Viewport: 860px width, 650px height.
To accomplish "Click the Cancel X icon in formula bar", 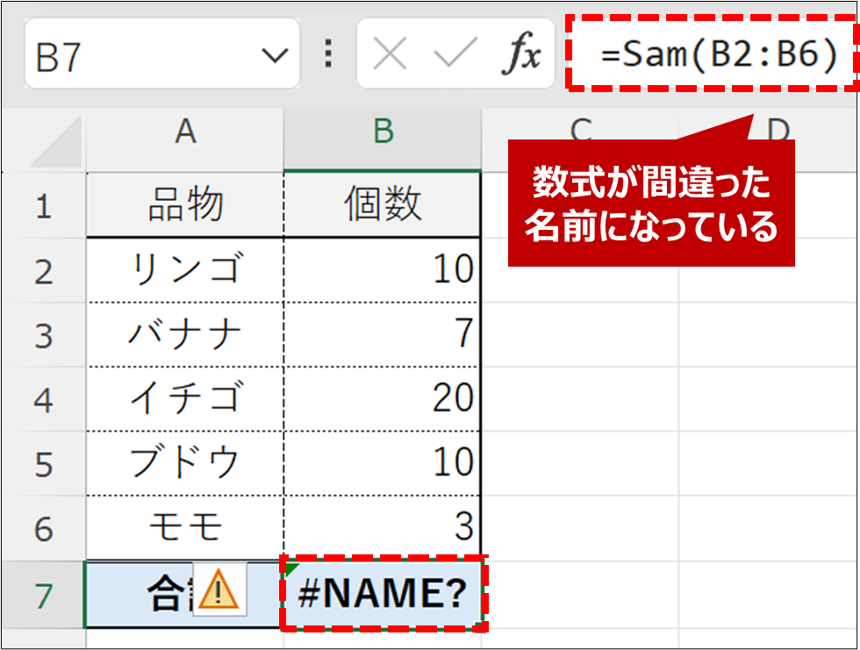I will (x=391, y=56).
